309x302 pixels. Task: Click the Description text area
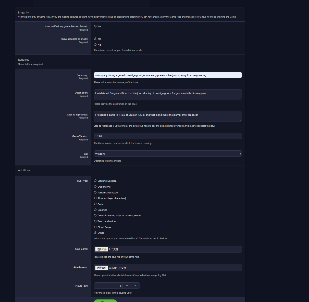tap(168, 95)
